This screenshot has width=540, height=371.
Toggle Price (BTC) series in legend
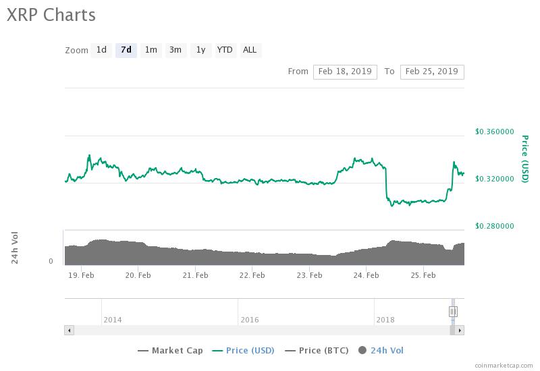[x=317, y=351]
